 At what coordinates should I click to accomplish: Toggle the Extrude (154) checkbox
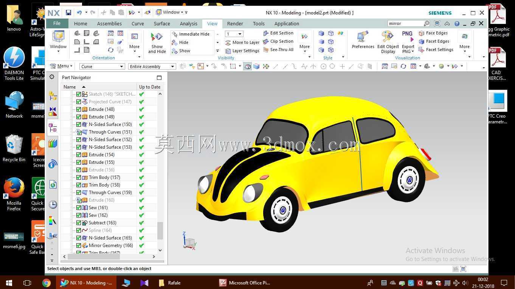pos(79,155)
